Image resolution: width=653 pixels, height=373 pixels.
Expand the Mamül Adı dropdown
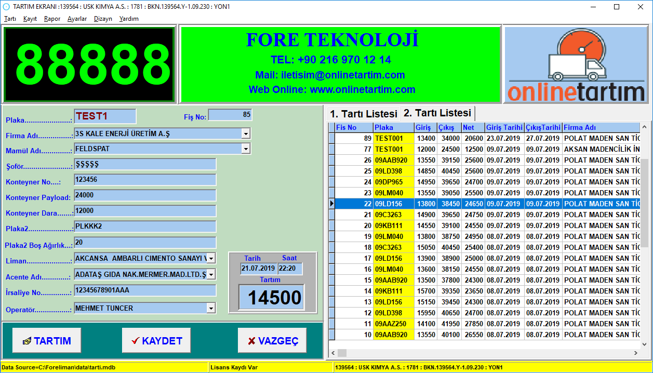click(x=246, y=149)
